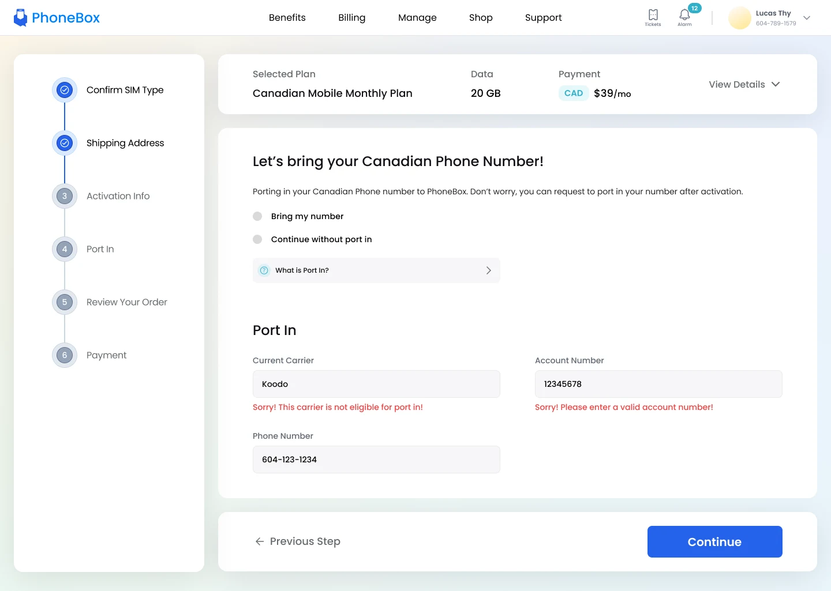Open the Tickets icon
The image size is (831, 591).
point(653,17)
